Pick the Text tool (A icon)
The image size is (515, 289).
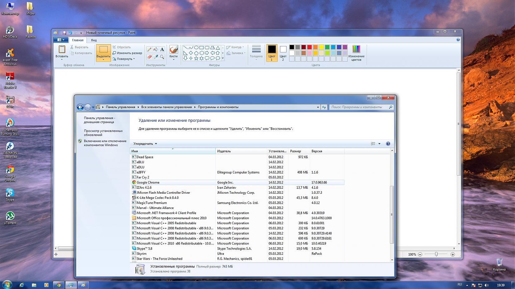point(162,50)
